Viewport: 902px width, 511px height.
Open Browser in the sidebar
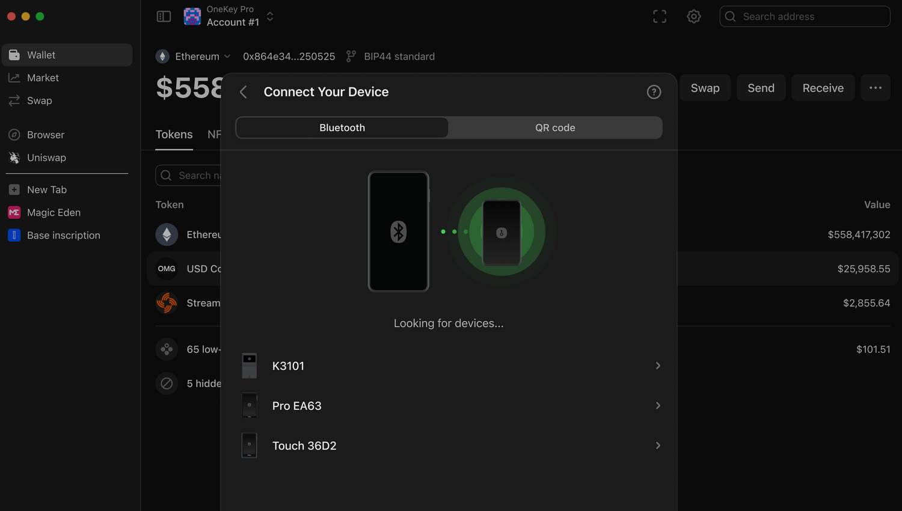[x=67, y=135]
